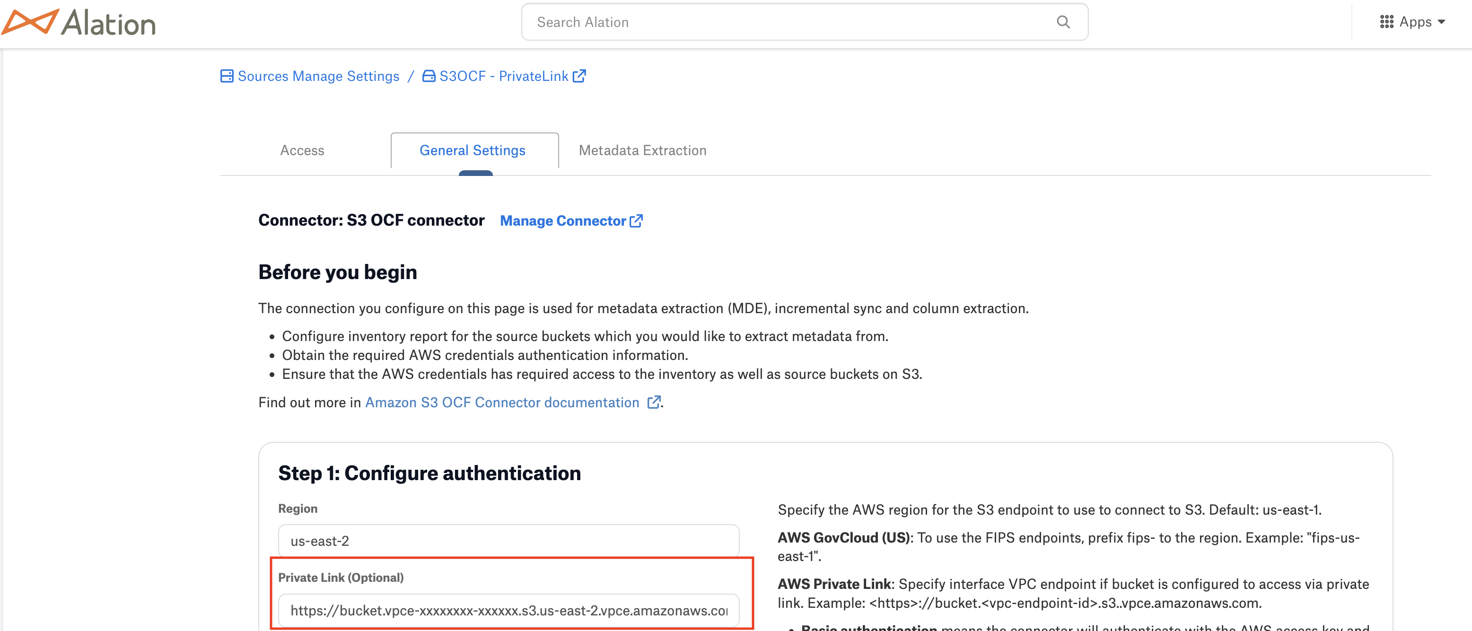This screenshot has width=1472, height=631.
Task: Switch to the Access tab
Action: point(302,150)
